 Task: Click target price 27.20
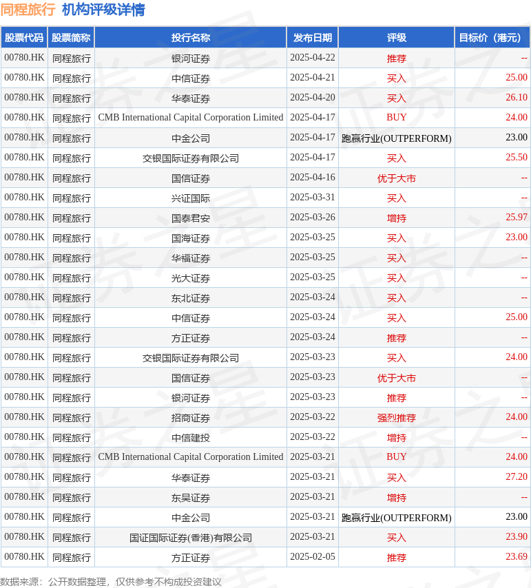(517, 476)
